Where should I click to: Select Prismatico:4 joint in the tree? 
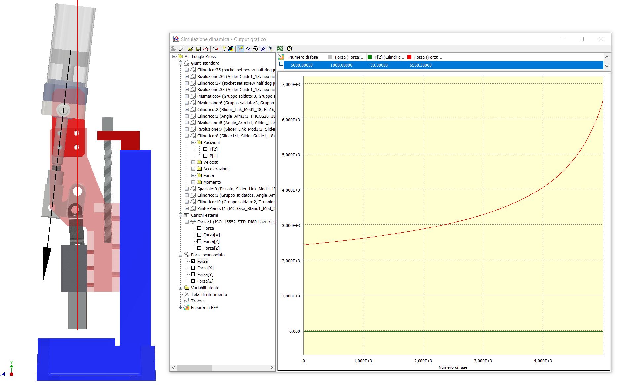[x=236, y=96]
